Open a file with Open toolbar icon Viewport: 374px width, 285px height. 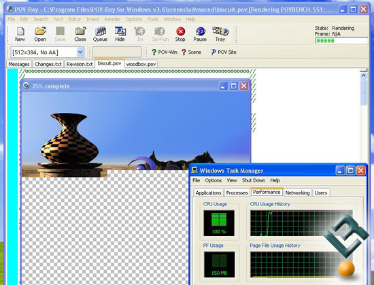tap(40, 34)
